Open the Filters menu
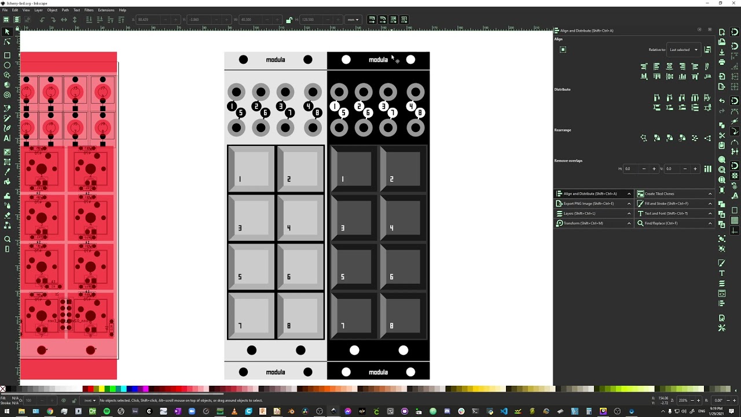 89,10
